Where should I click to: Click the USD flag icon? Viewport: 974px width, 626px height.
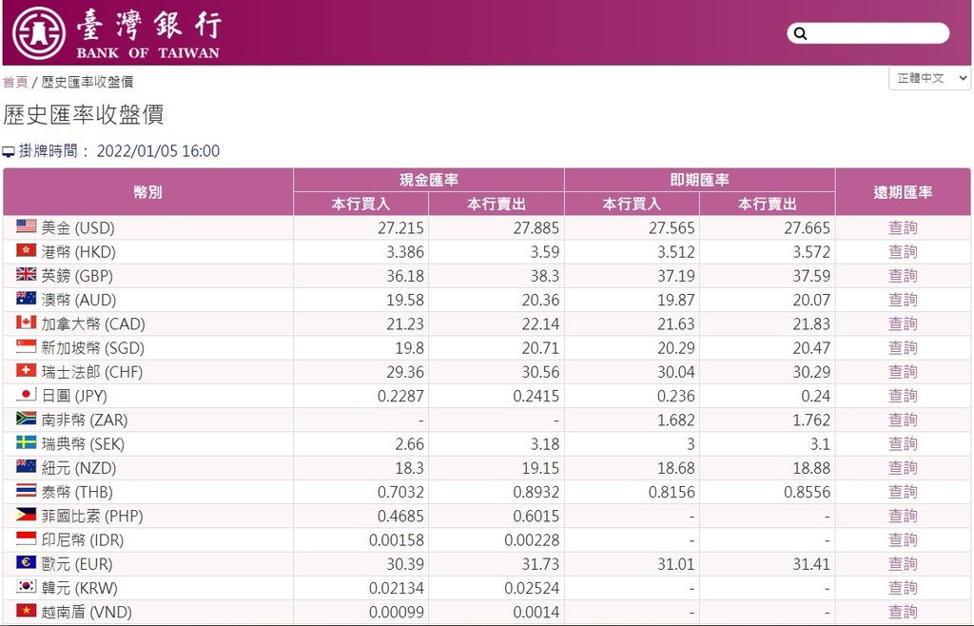click(26, 226)
